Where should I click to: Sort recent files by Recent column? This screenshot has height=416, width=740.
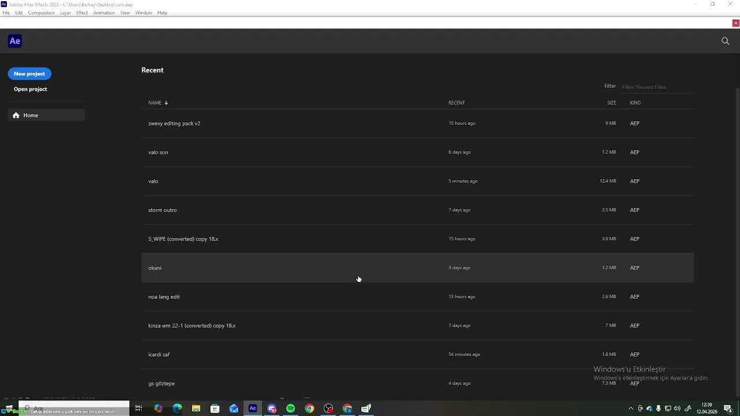tap(457, 103)
